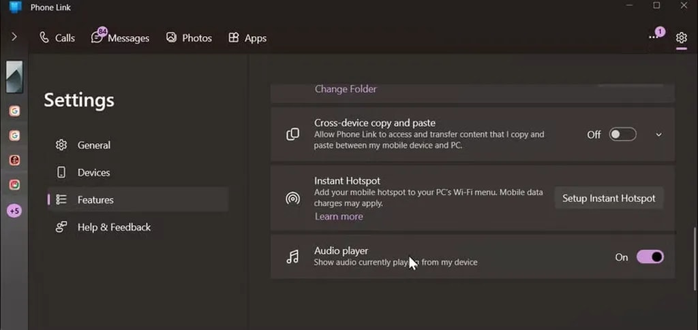Open the third red notification icon

14,160
